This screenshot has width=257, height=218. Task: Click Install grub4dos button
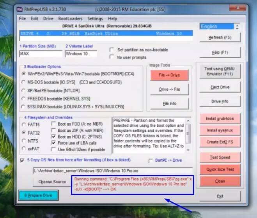(220, 119)
